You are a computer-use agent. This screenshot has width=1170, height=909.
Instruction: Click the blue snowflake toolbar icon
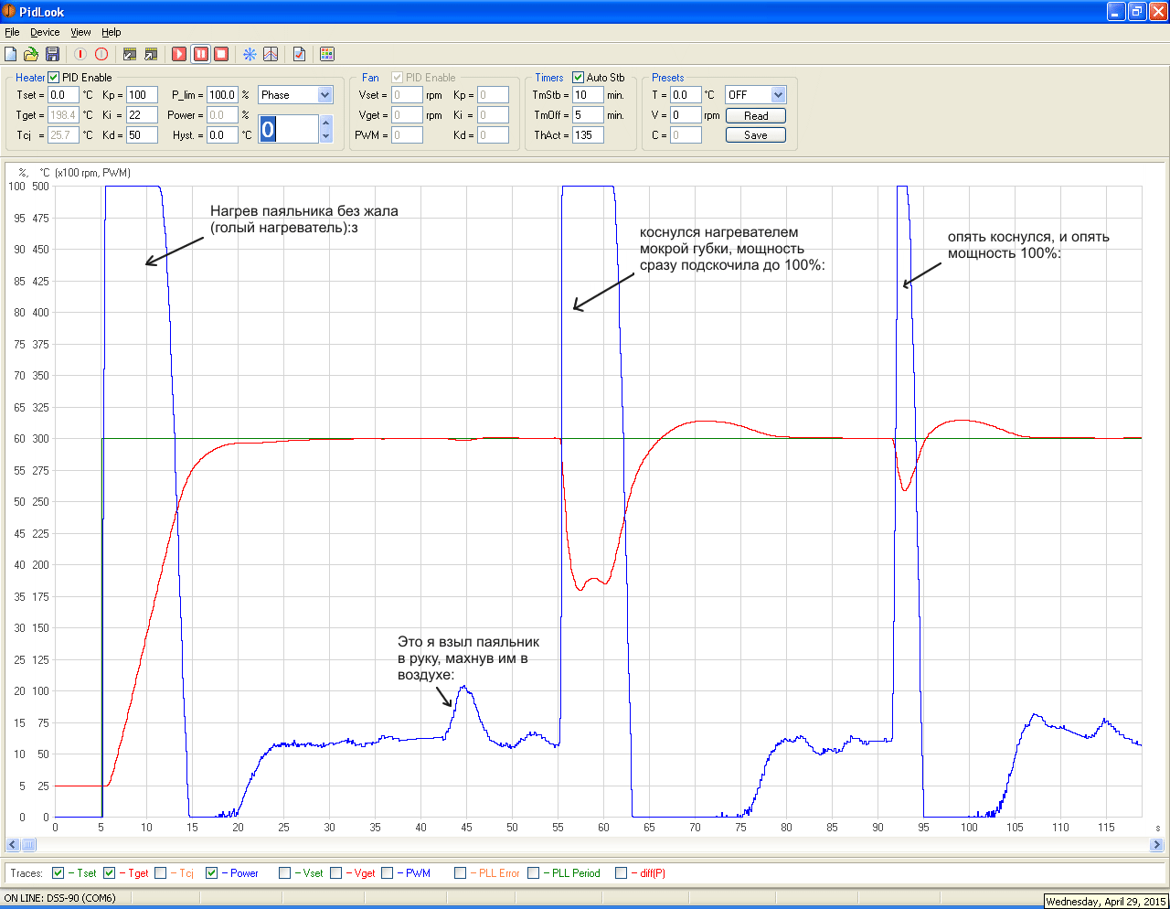pos(250,54)
